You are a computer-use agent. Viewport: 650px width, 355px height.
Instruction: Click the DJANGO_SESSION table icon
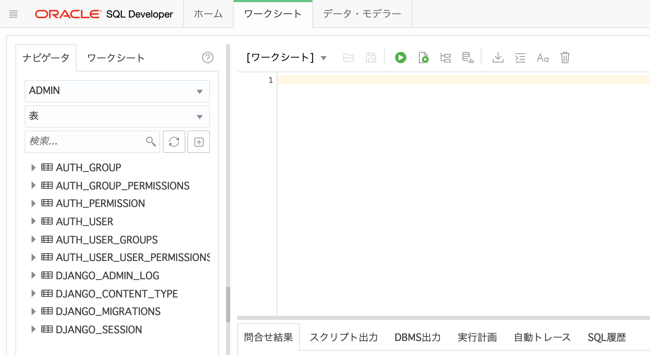click(x=47, y=329)
